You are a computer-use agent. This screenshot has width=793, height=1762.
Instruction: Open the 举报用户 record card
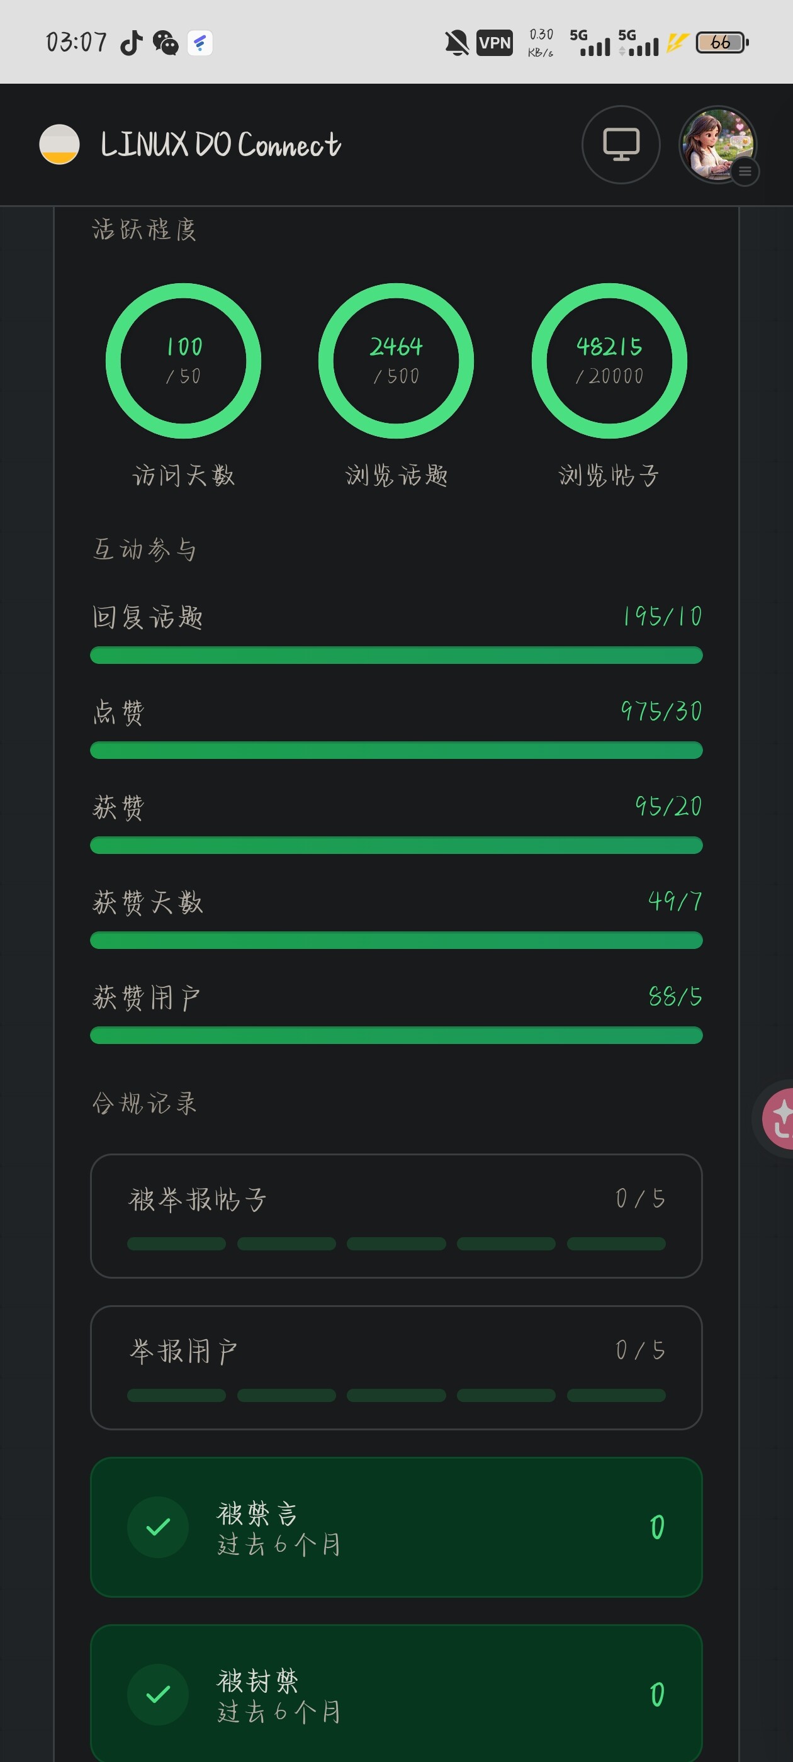click(396, 1367)
